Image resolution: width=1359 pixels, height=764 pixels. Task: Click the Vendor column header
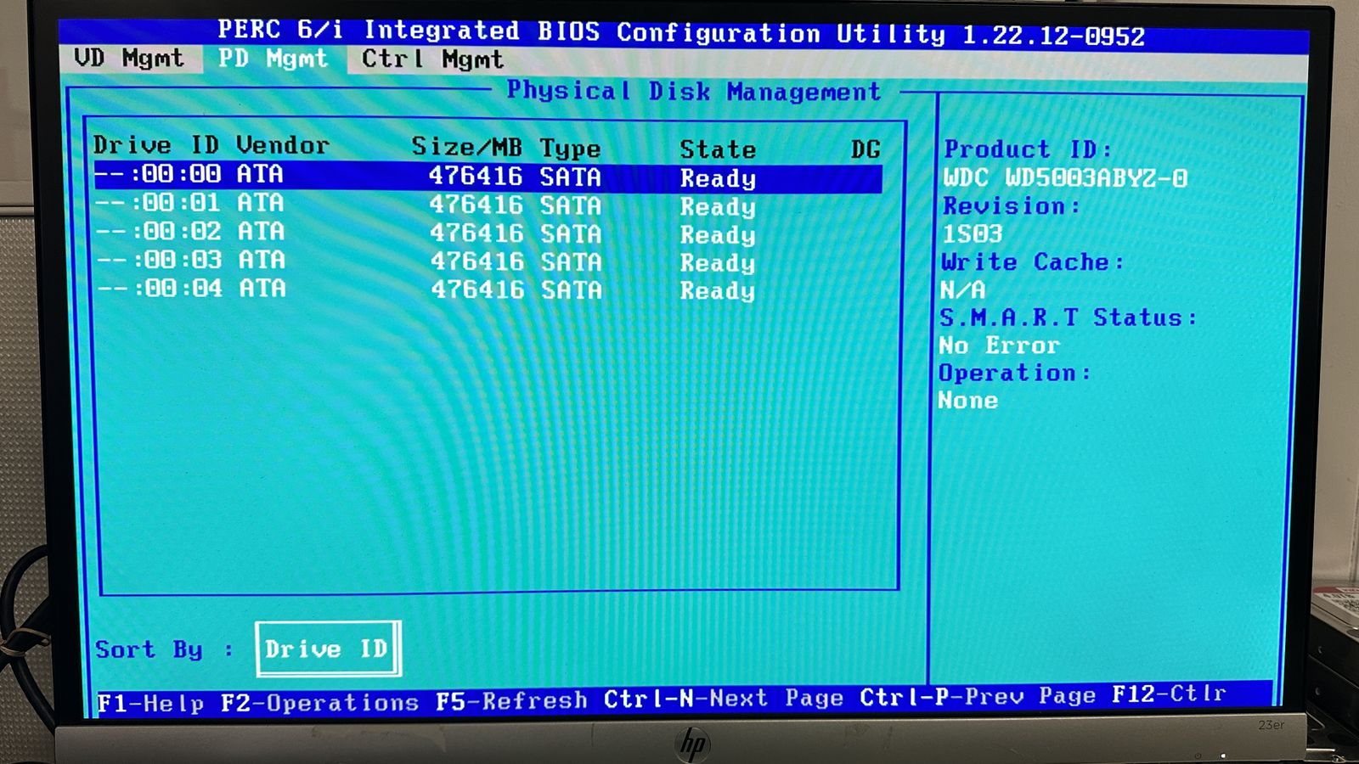[x=282, y=145]
